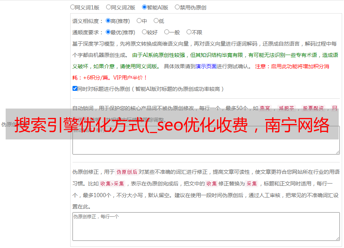This screenshot has height=248, width=344.
Task: Open the 演示页面 link
Action: coord(206,66)
